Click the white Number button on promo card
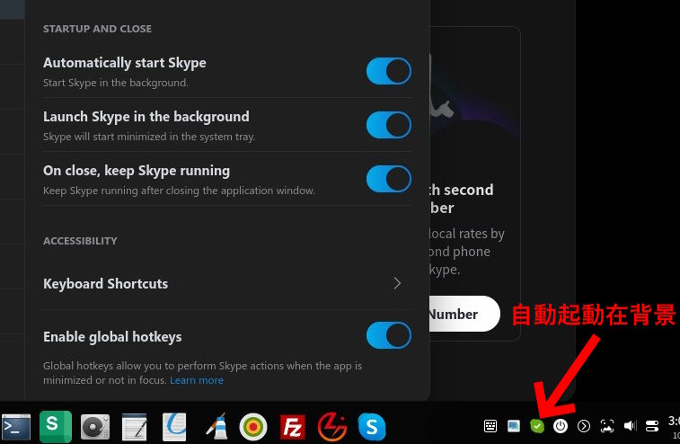Screen dimensions: 680x444 tap(464, 314)
